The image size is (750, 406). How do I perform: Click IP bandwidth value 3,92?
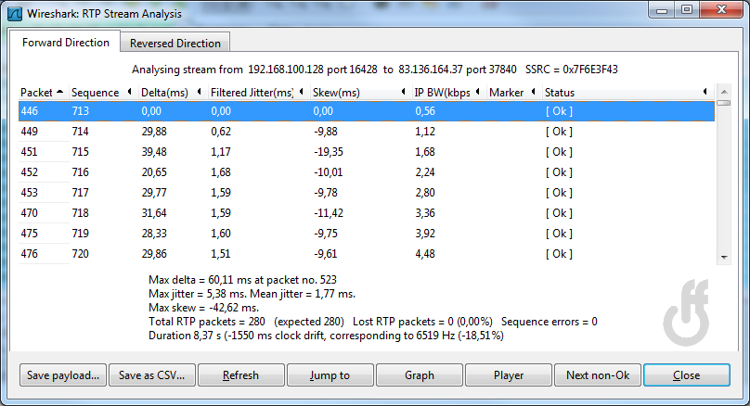(425, 234)
